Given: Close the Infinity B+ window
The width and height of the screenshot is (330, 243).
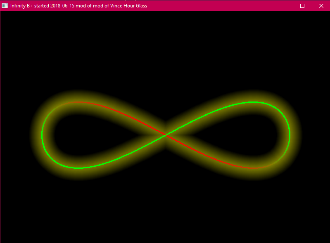Looking at the screenshot, I should [321, 6].
